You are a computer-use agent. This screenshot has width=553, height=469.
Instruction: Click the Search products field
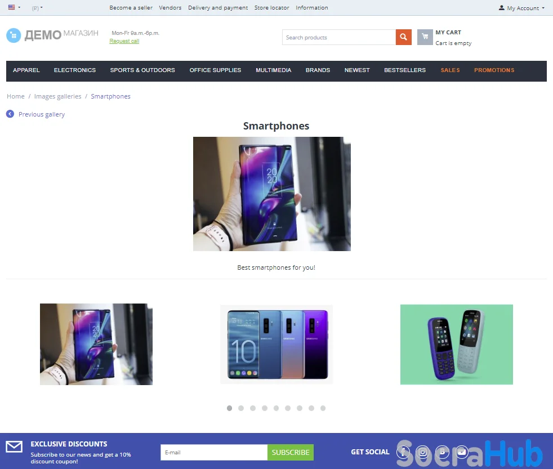[x=339, y=37]
